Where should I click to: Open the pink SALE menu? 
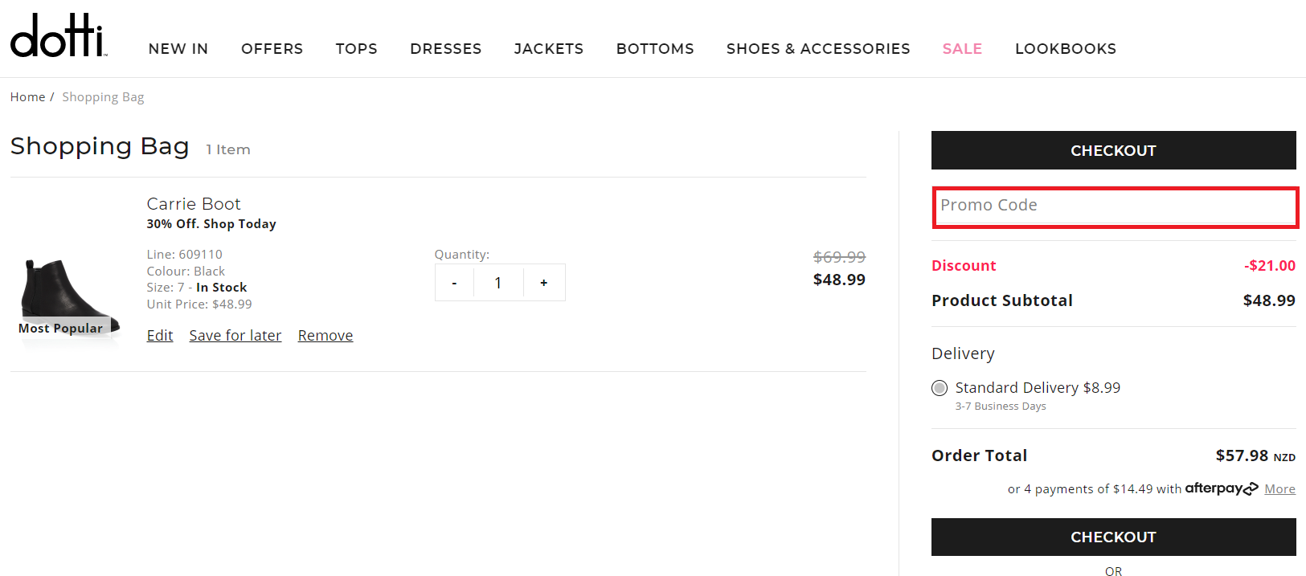pyautogui.click(x=962, y=49)
